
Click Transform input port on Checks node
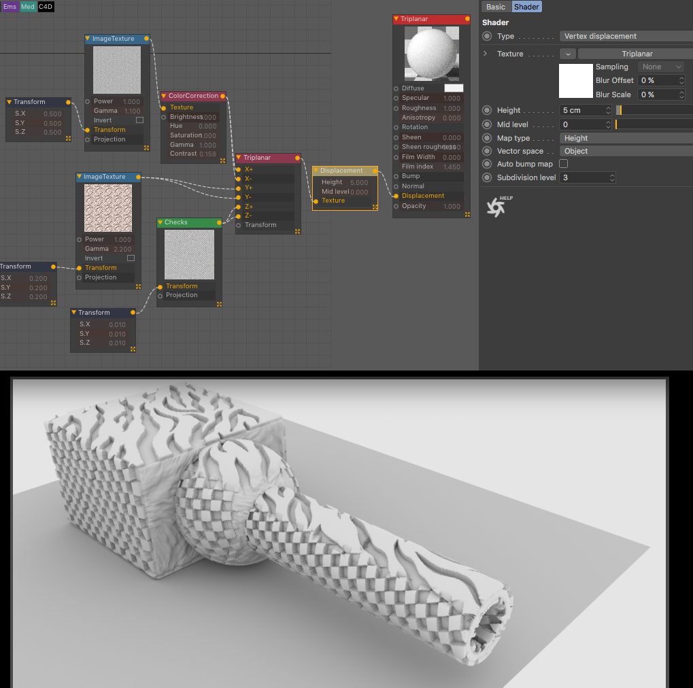click(160, 287)
